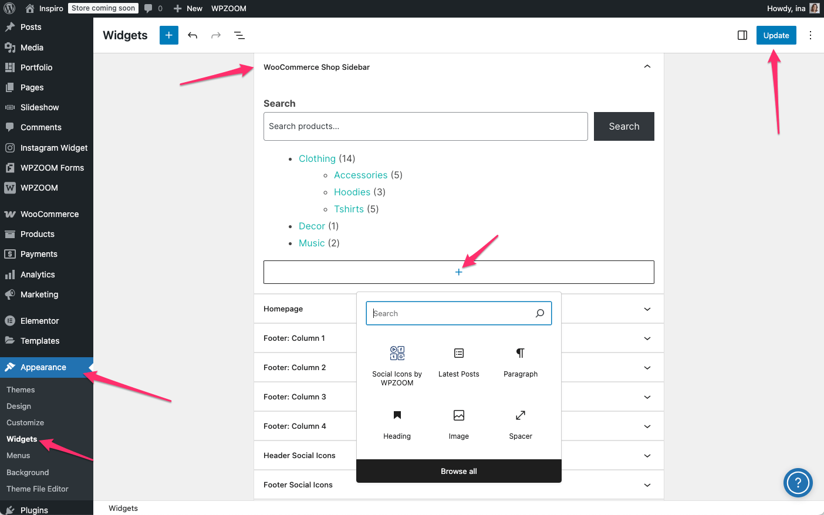Click Browse all in block inserter
The height and width of the screenshot is (515, 824).
click(458, 471)
